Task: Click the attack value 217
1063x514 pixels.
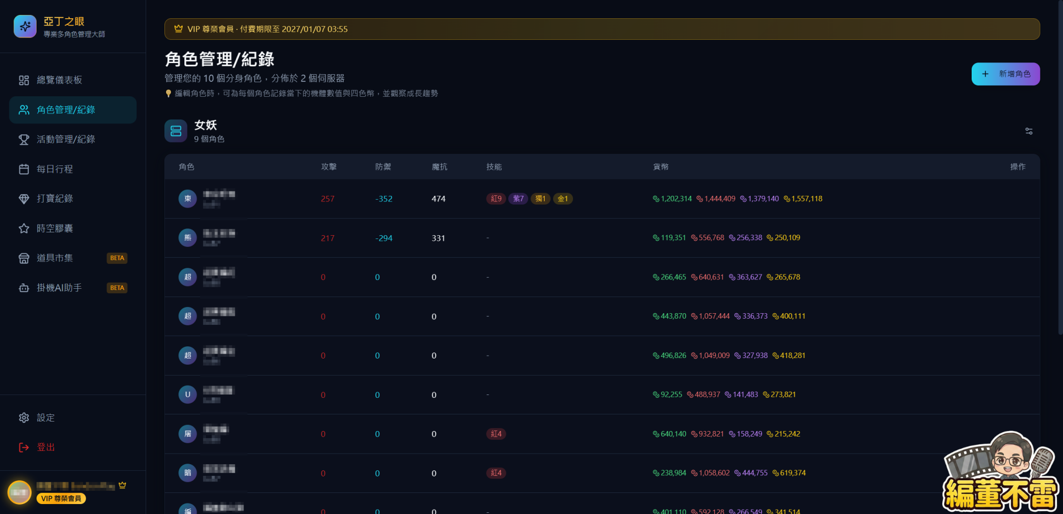Action: [x=328, y=238]
